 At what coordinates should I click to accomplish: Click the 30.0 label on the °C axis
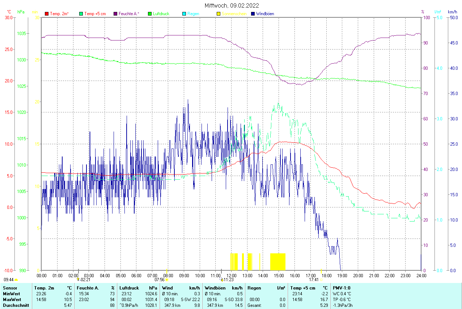click(8, 17)
